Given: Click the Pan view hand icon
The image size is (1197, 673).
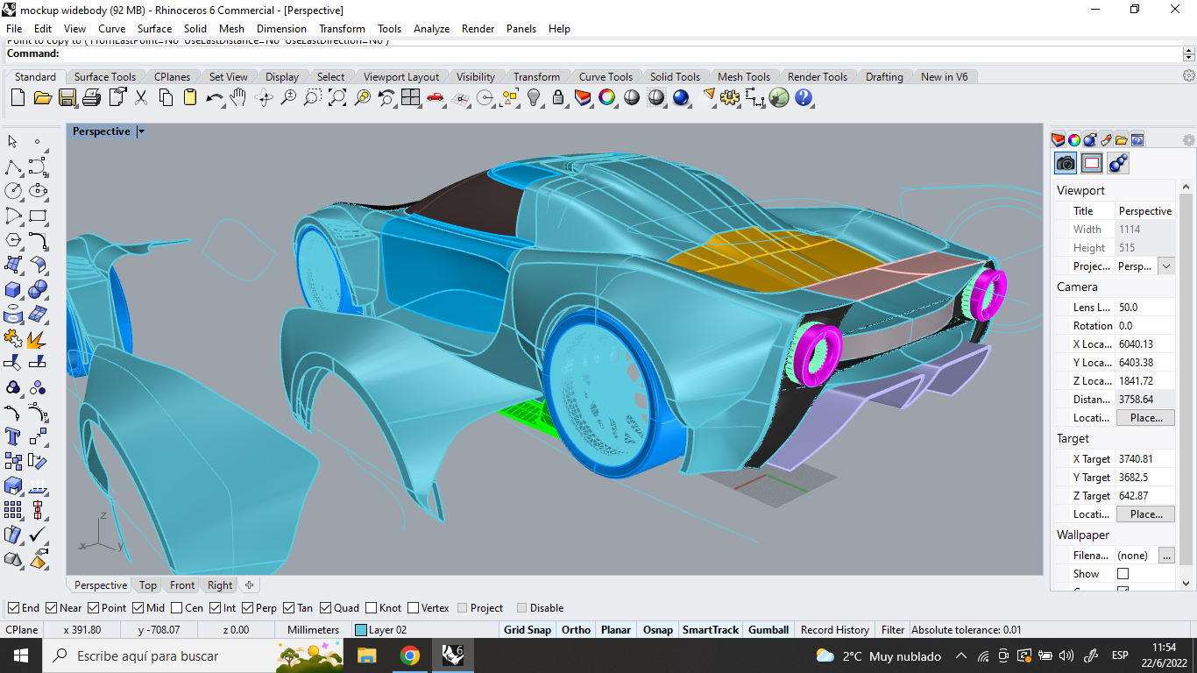Looking at the screenshot, I should (x=237, y=97).
